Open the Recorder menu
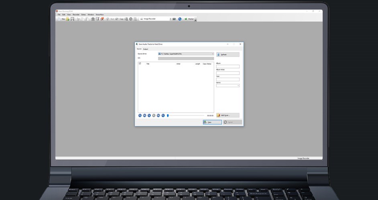 point(76,15)
